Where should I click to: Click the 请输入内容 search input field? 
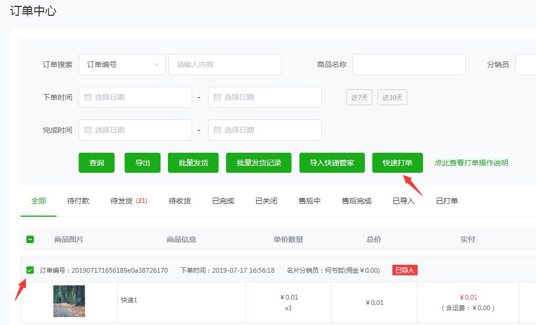pyautogui.click(x=224, y=64)
